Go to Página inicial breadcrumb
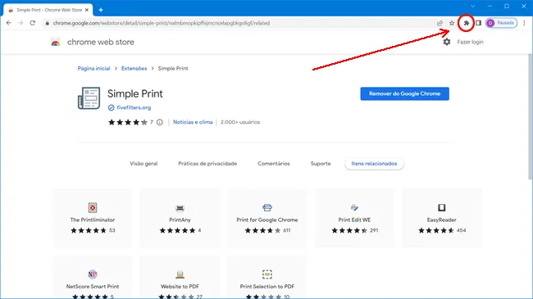The width and height of the screenshot is (533, 299). tap(93, 68)
